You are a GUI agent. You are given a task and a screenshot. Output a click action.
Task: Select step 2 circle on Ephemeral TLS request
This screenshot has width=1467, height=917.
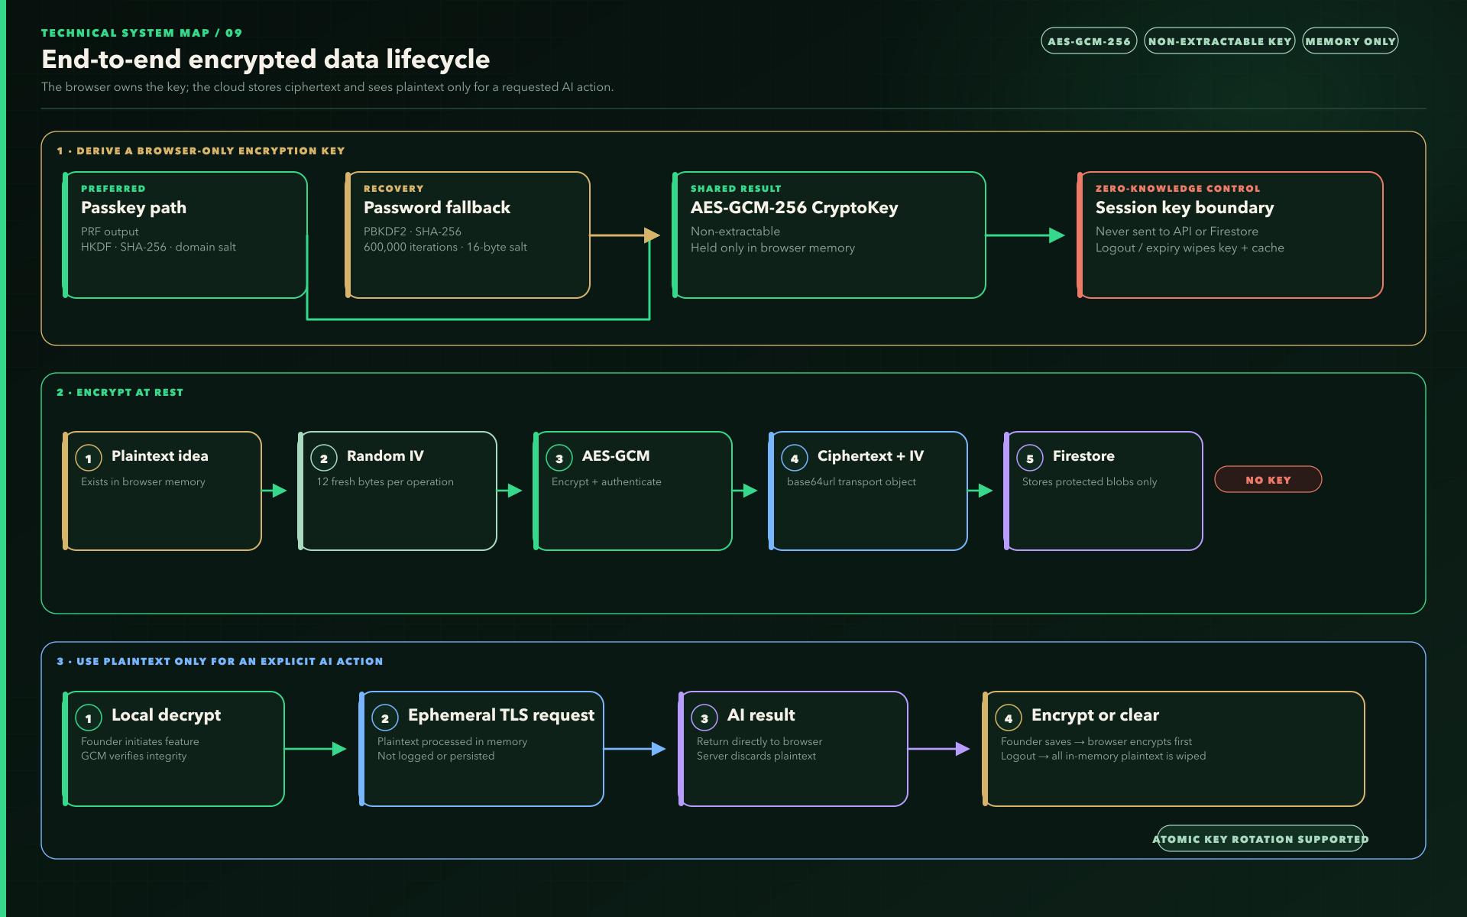click(385, 718)
